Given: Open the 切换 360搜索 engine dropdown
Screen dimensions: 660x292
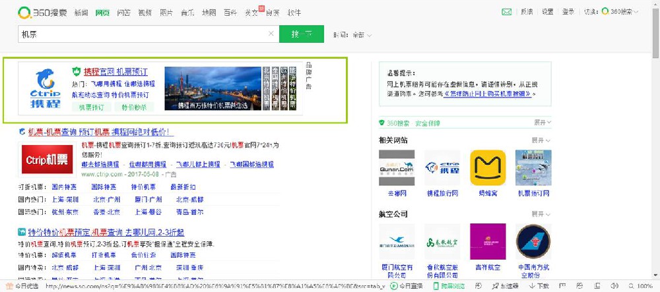Looking at the screenshot, I should 620,12.
